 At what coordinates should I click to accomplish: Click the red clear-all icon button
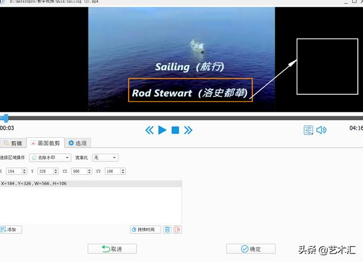pos(178,230)
